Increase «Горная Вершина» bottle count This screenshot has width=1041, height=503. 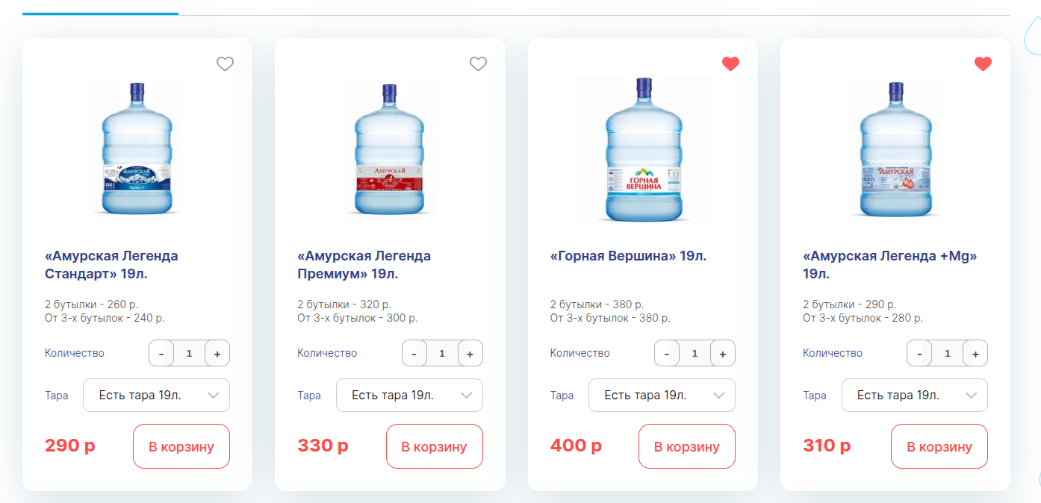tap(723, 354)
